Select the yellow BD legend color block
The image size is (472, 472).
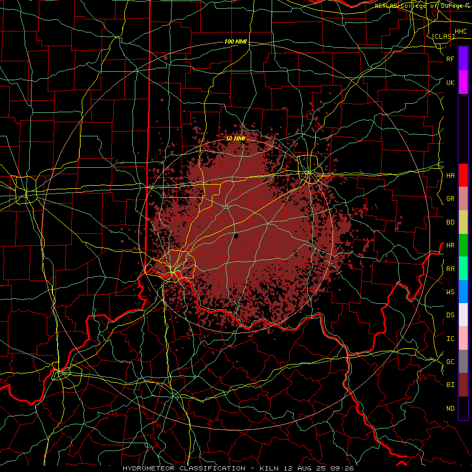pos(463,222)
